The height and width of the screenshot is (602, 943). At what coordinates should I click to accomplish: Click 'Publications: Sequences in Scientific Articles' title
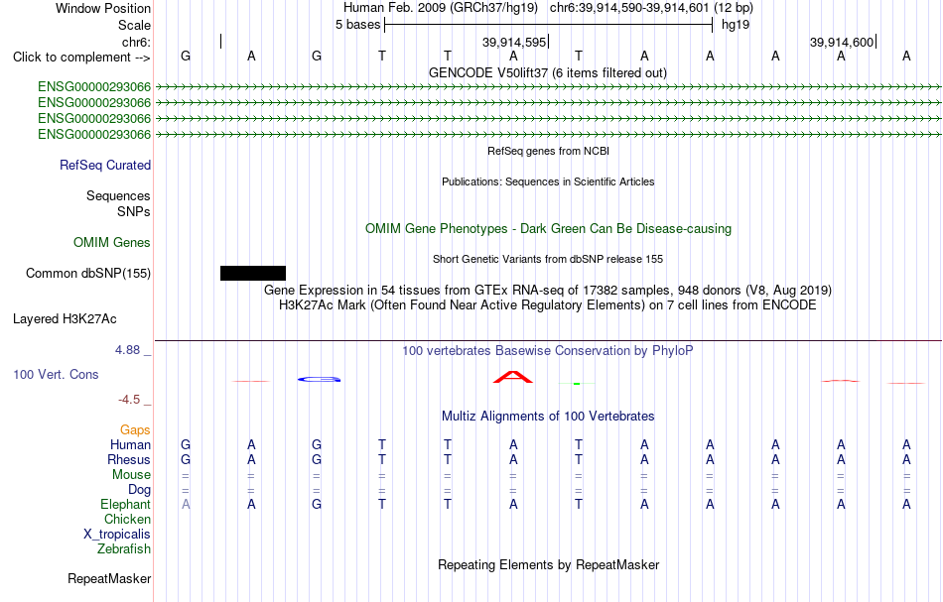pos(548,181)
